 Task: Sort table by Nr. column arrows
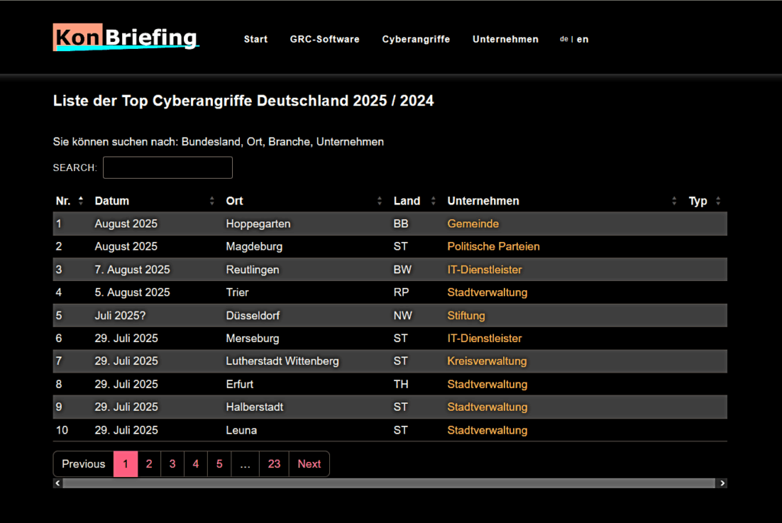coord(81,201)
